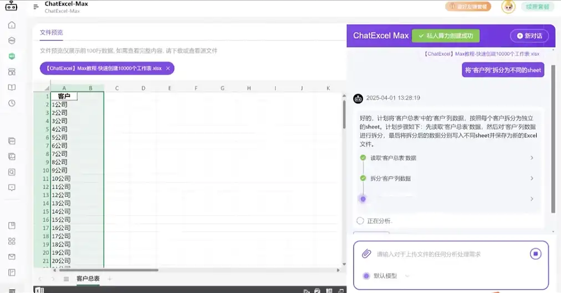Viewport: 561px width, 293px height.
Task: Select column A header
Action: 64,88
